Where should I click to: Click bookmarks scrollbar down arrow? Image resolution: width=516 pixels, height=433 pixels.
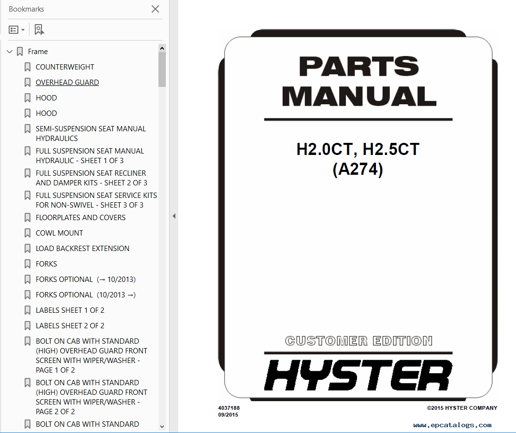coord(162,426)
